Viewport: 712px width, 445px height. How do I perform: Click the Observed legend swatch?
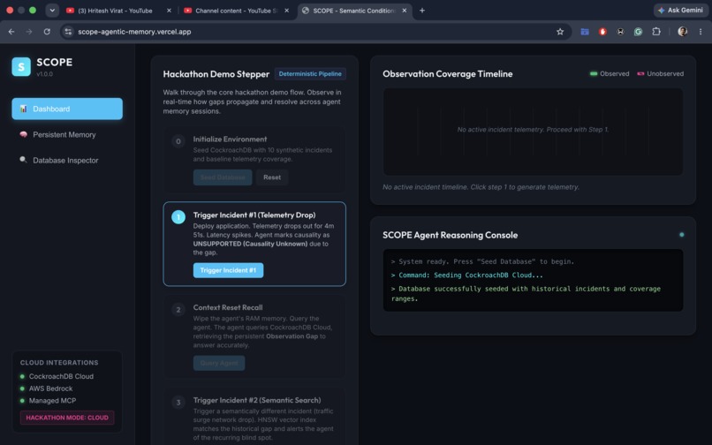[x=593, y=73]
